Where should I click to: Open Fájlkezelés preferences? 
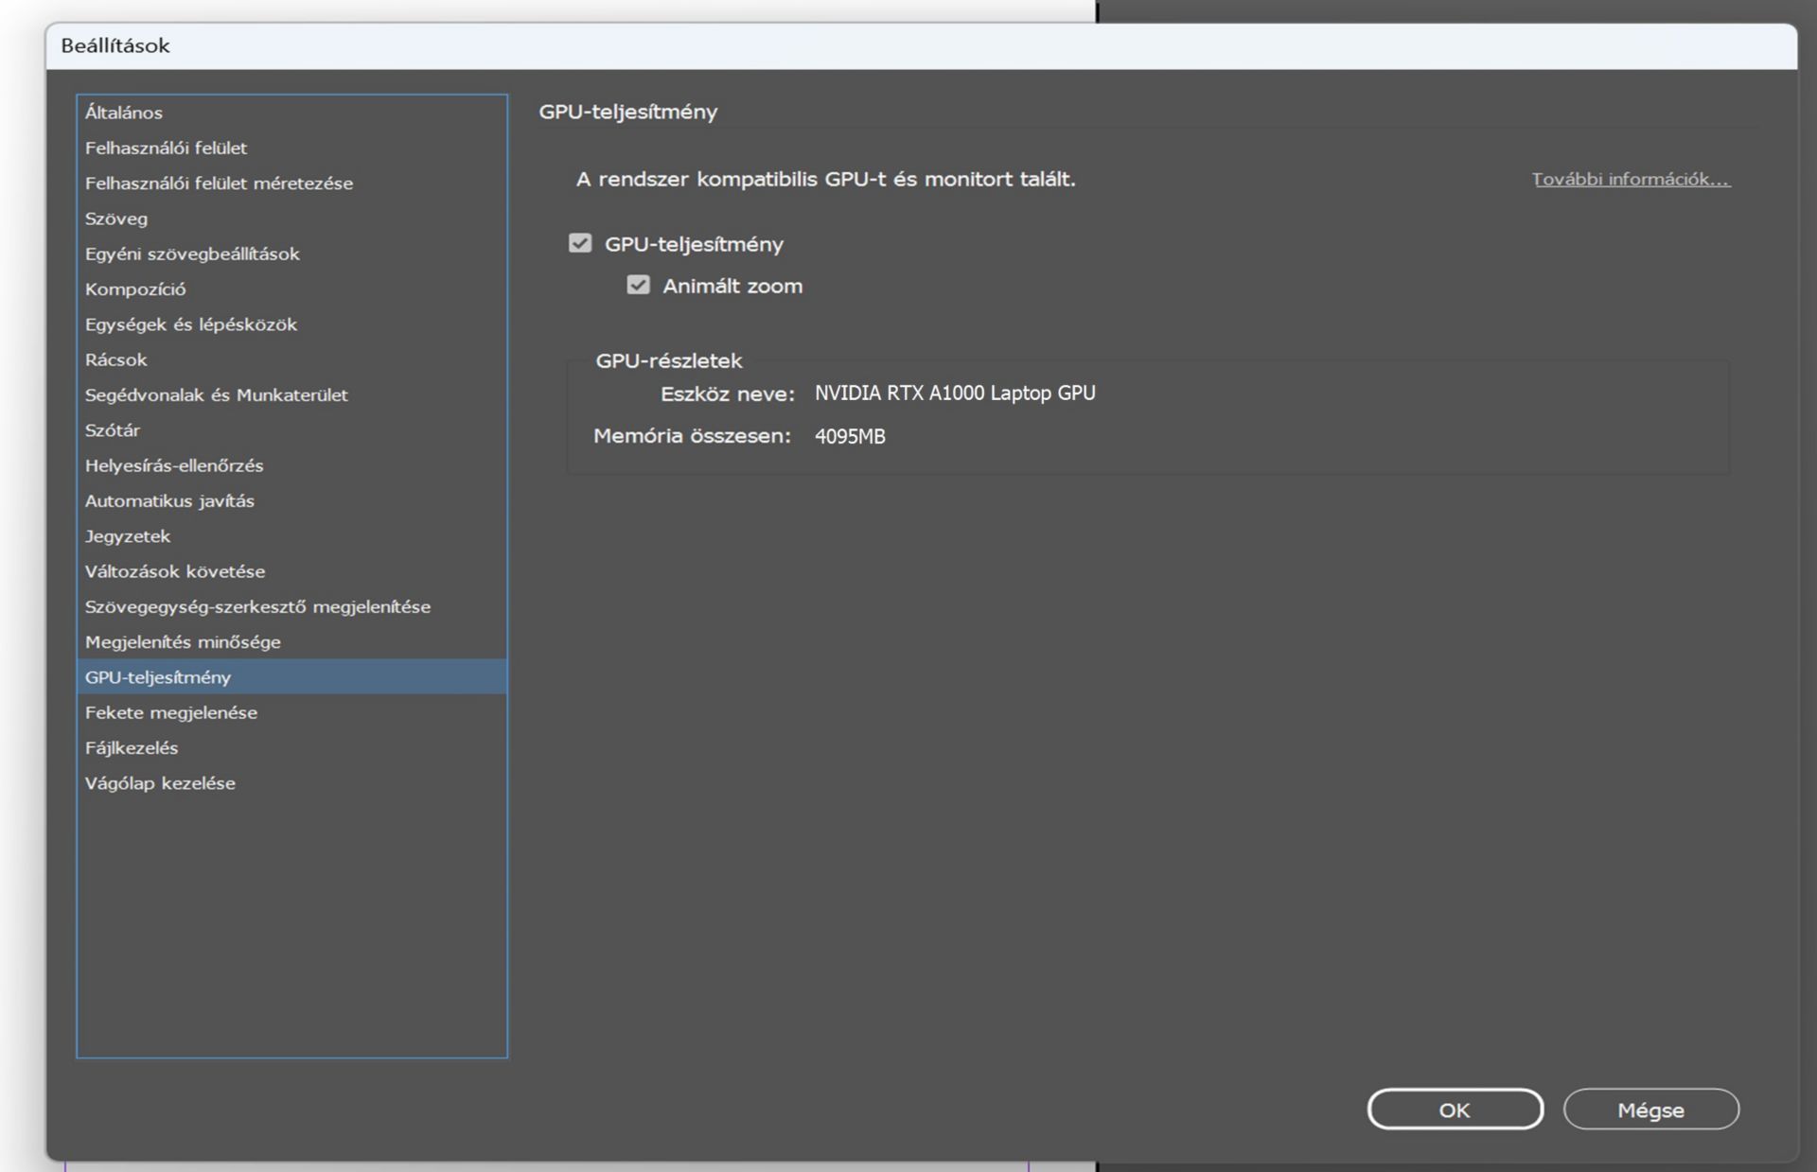coord(132,748)
